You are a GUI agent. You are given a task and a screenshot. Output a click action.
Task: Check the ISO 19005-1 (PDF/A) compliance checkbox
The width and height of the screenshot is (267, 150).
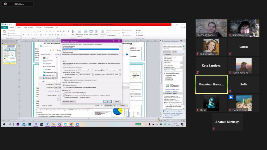(x=64, y=93)
